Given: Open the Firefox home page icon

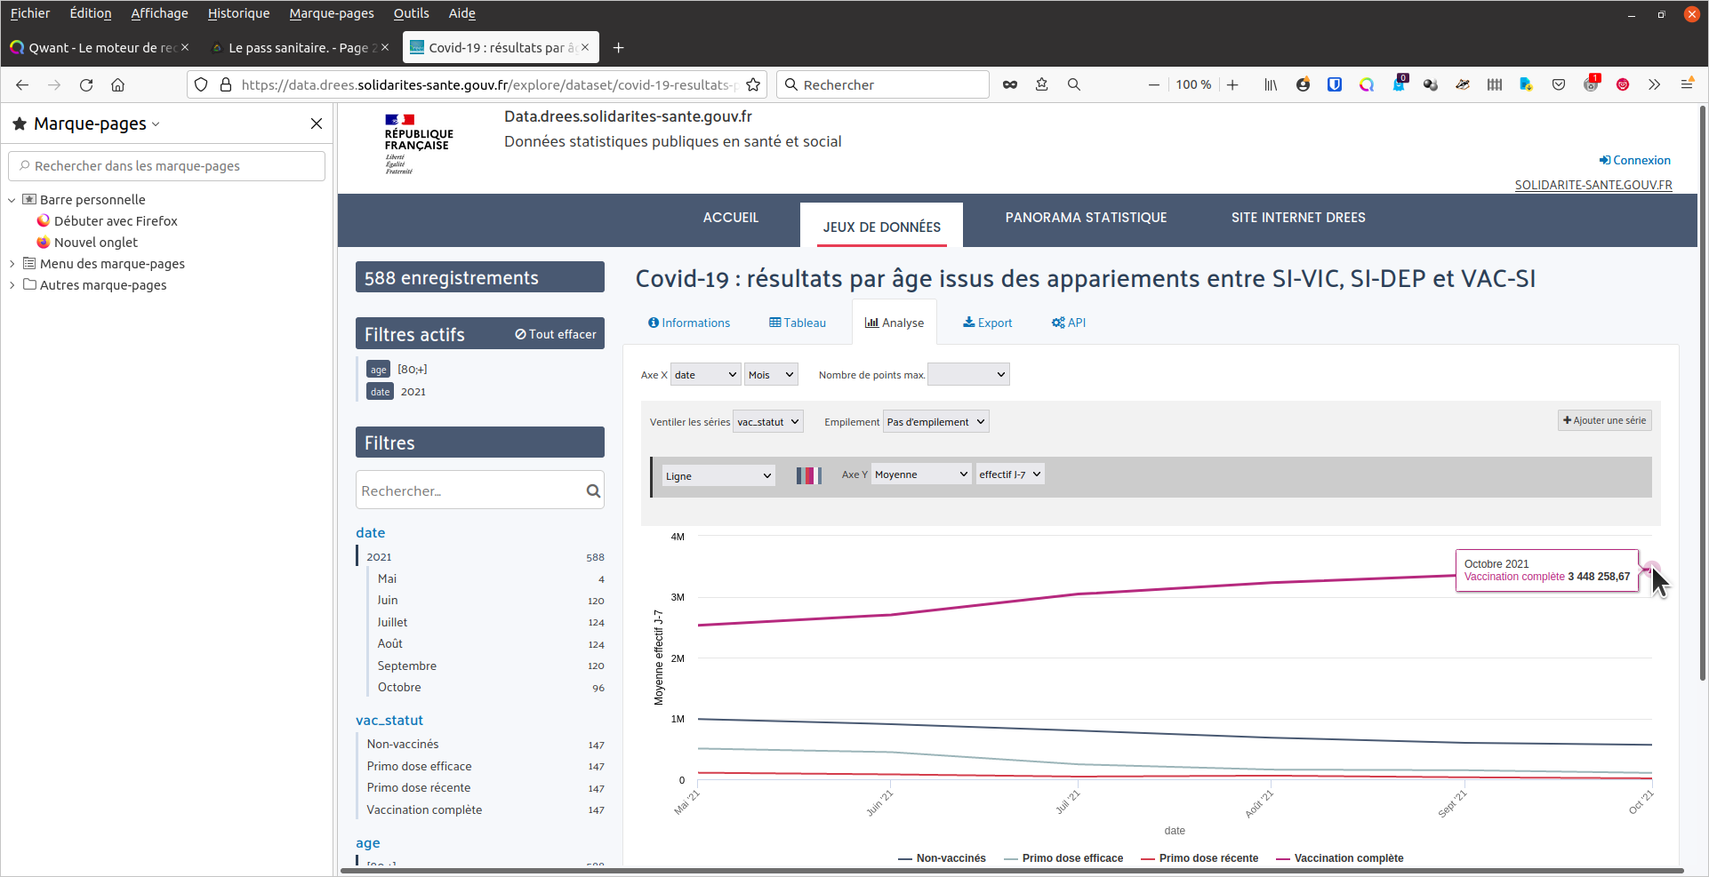Looking at the screenshot, I should click(x=117, y=84).
